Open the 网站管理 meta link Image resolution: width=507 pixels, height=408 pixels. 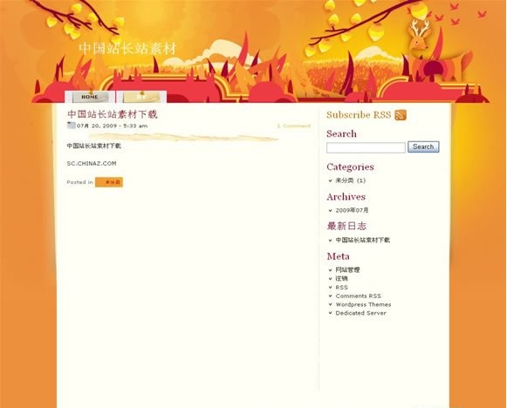click(x=347, y=269)
